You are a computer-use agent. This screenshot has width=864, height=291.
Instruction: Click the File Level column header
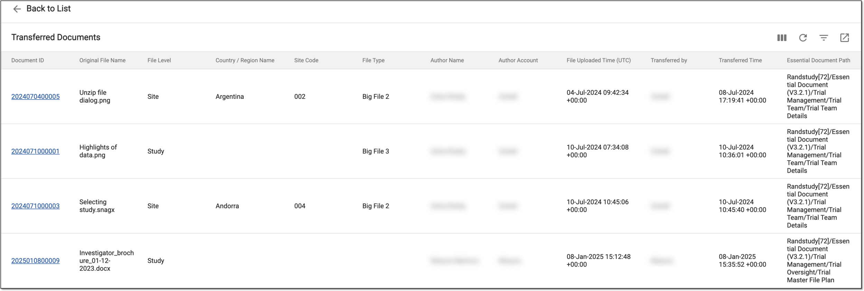tap(159, 60)
